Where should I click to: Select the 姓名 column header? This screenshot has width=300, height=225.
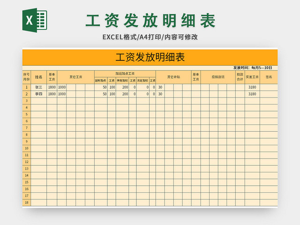point(38,77)
